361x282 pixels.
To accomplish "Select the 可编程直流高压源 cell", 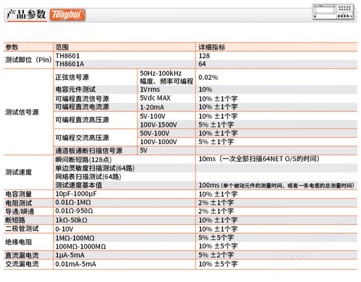I will (82, 120).
